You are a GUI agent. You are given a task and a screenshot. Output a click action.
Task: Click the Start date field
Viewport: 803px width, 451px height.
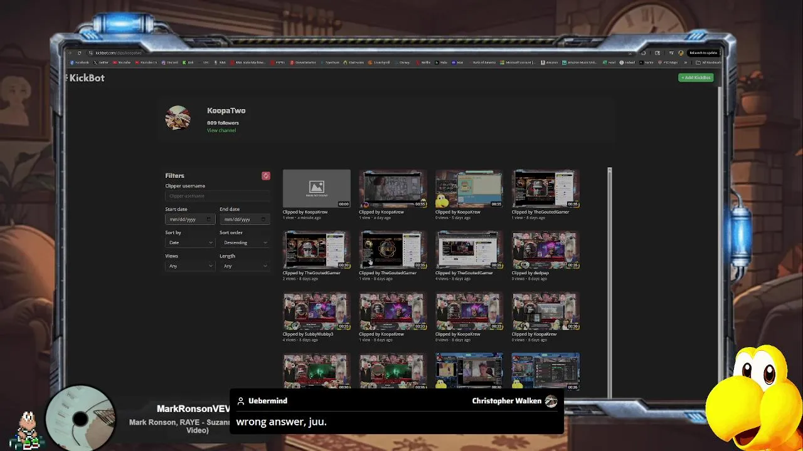190,219
